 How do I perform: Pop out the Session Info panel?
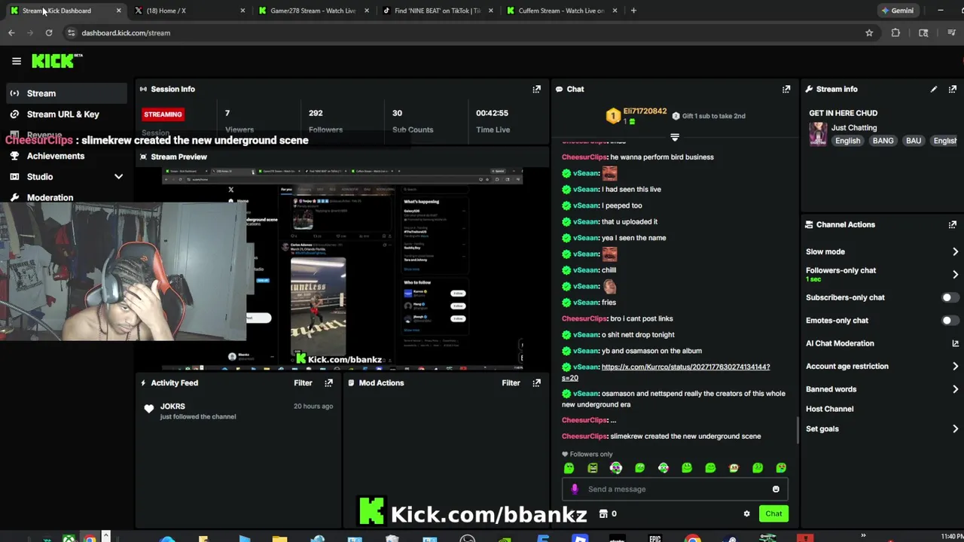point(536,89)
